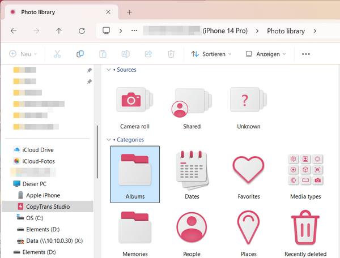Open the Shared source folder
The width and height of the screenshot is (340, 258).
coord(192,108)
